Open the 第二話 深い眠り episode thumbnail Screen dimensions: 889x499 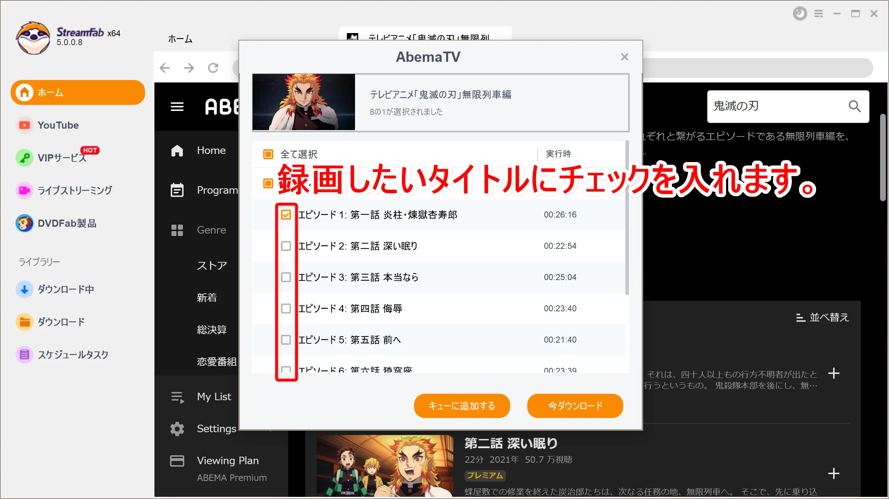click(385, 466)
